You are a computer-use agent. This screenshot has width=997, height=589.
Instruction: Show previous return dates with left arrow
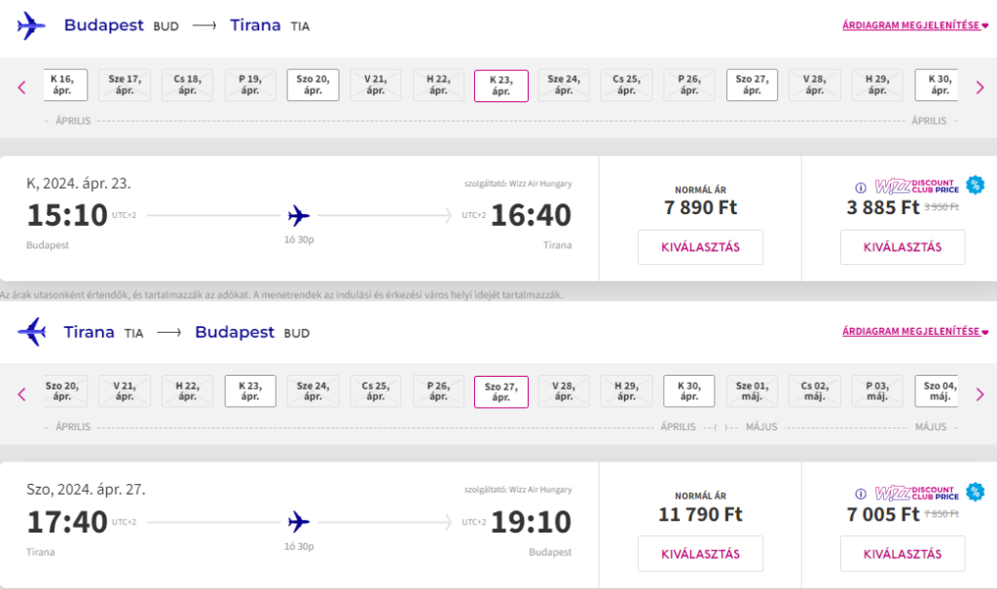21,394
